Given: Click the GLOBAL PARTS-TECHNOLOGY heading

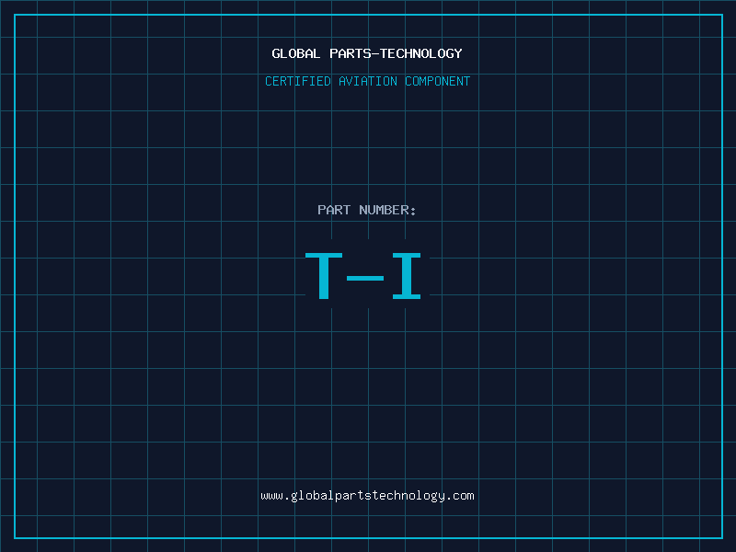Looking at the screenshot, I should (367, 53).
